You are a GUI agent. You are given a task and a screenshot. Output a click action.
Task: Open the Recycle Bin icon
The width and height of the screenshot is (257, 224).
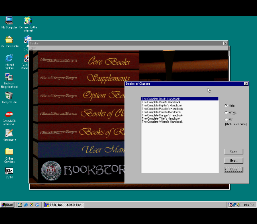click(x=9, y=96)
